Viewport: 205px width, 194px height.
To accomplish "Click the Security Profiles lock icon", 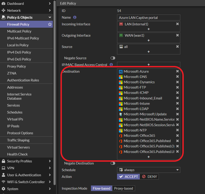I will [3, 161].
